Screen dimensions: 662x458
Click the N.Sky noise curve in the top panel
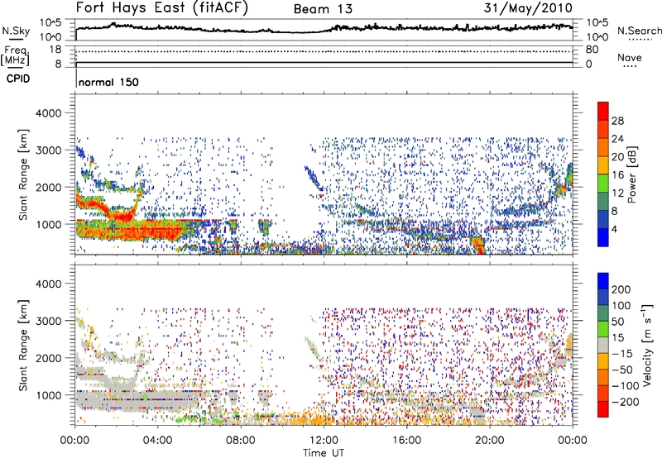coord(324,29)
